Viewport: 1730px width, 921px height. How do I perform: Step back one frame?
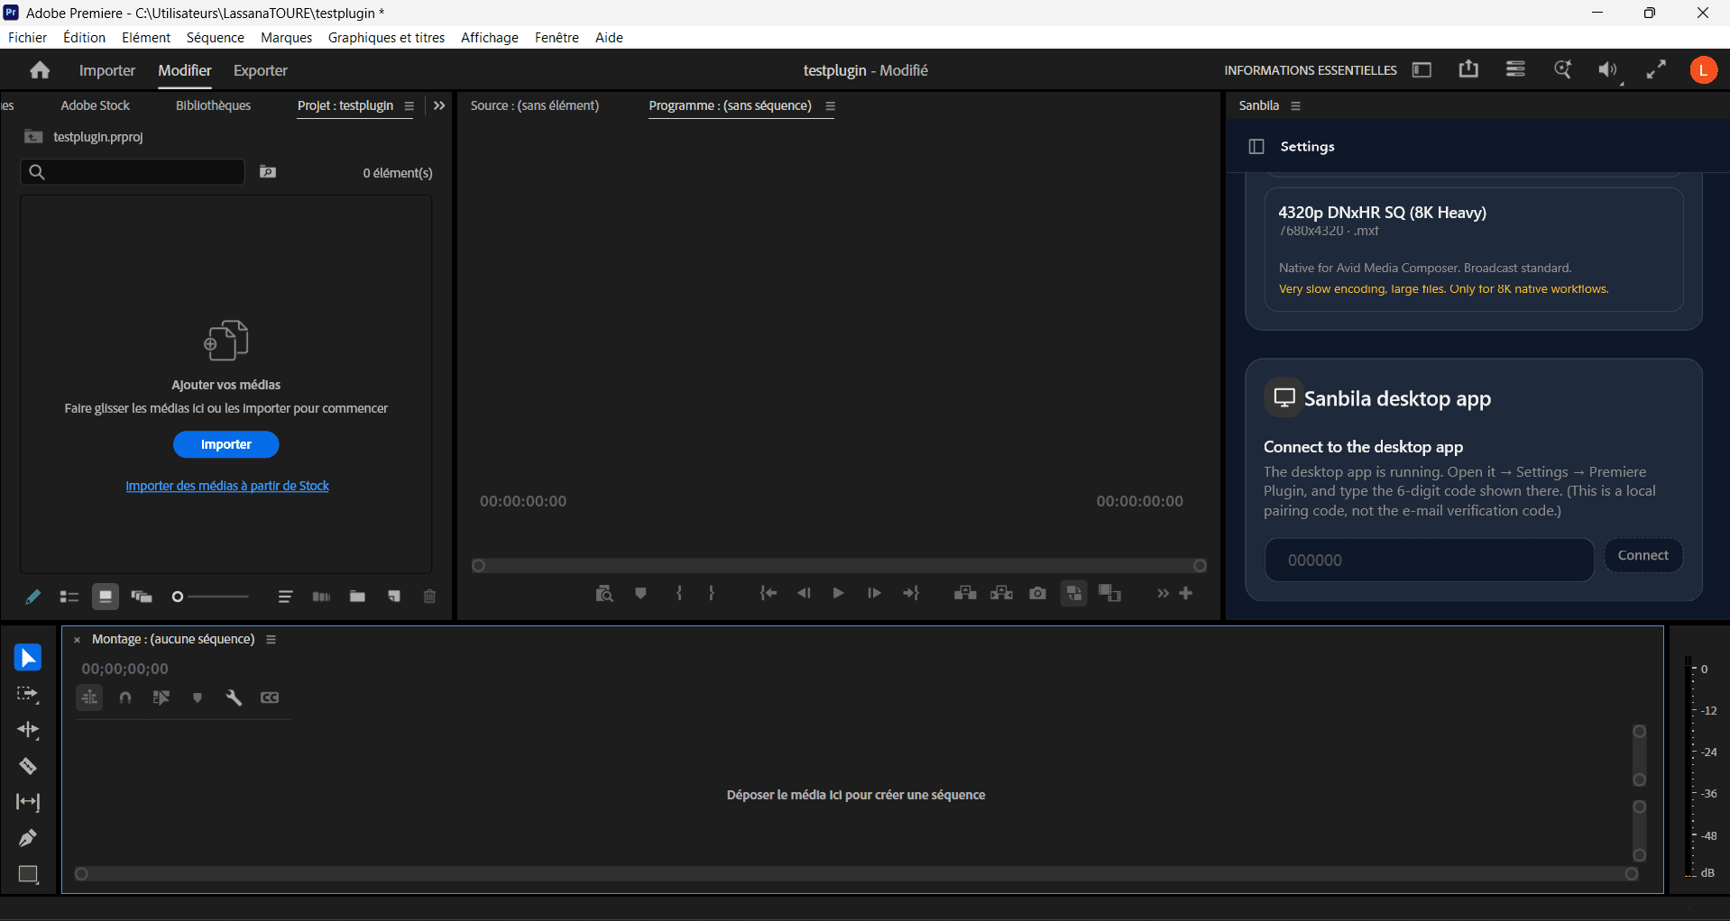coord(804,593)
